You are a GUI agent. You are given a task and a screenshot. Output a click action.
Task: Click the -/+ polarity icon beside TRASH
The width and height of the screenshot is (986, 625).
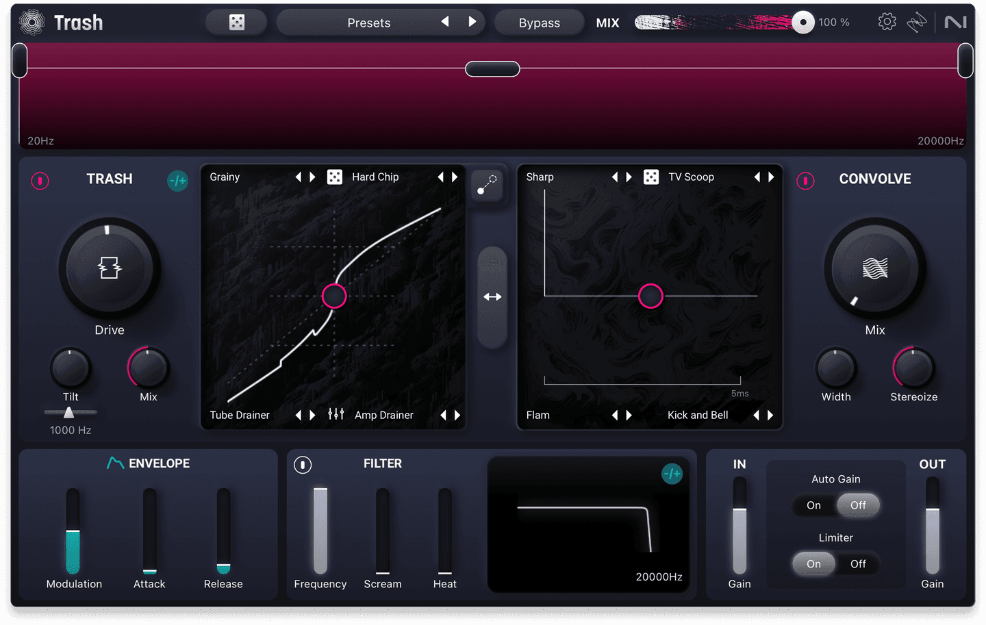pyautogui.click(x=177, y=181)
